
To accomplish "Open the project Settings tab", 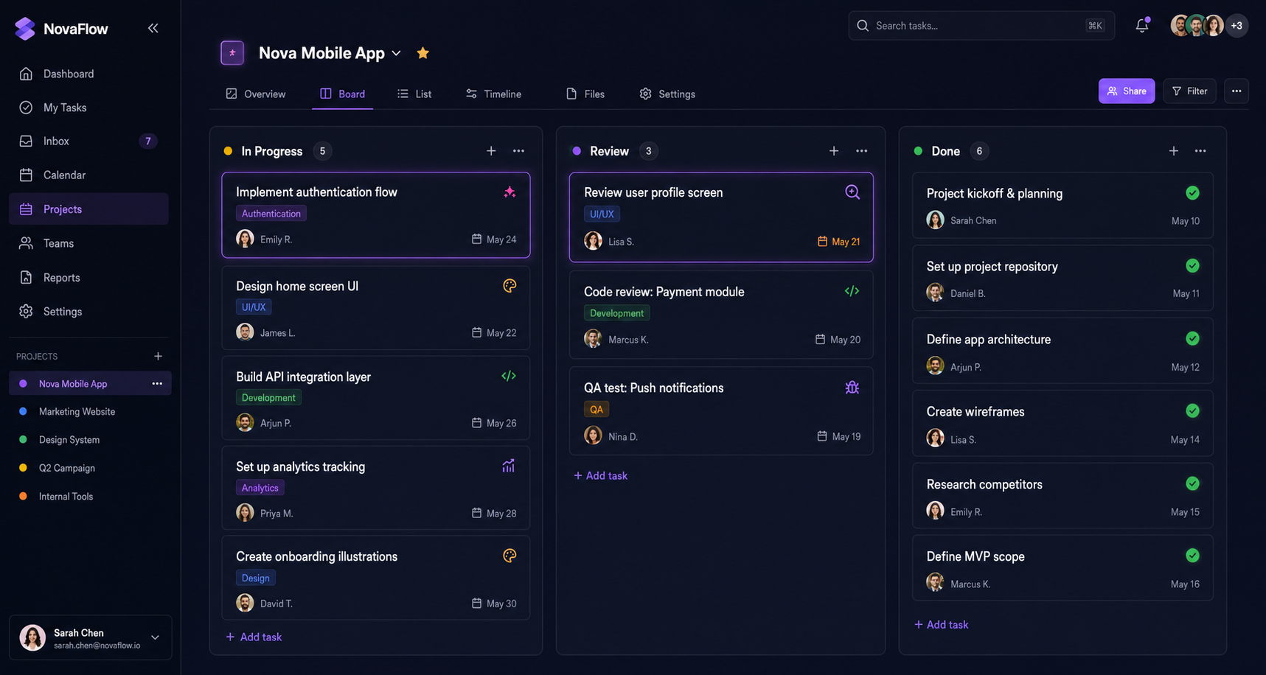I will [667, 94].
